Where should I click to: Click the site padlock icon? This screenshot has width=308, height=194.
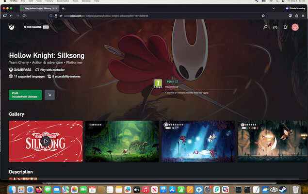click(56, 16)
